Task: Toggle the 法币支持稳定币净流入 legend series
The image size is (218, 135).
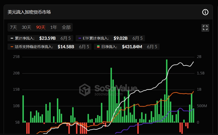Action: click(49, 47)
